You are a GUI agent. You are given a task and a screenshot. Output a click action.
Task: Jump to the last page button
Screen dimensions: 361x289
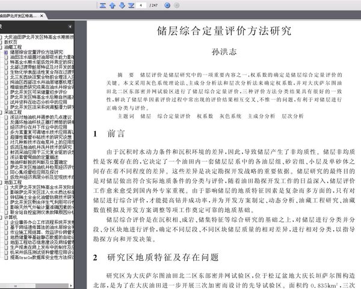coord(131,5)
